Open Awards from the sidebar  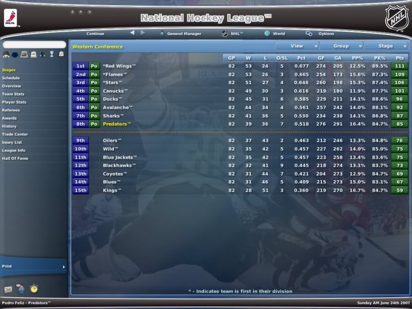[9, 118]
